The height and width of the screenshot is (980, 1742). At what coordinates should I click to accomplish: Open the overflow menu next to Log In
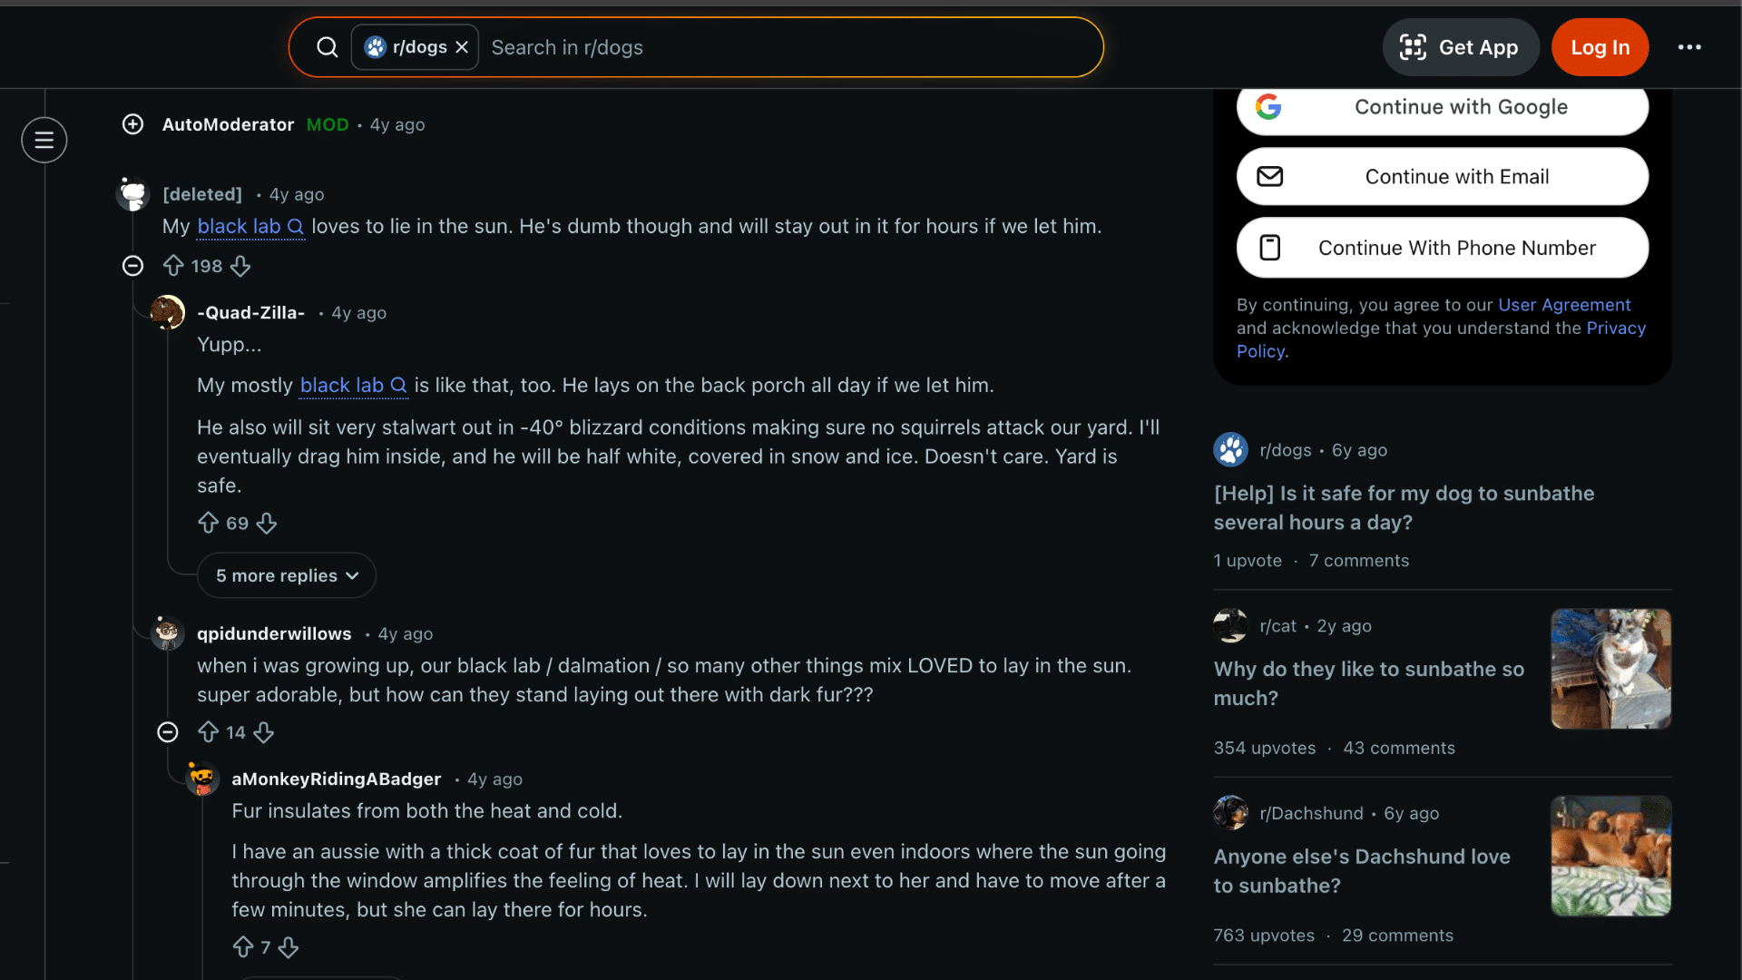(1689, 47)
